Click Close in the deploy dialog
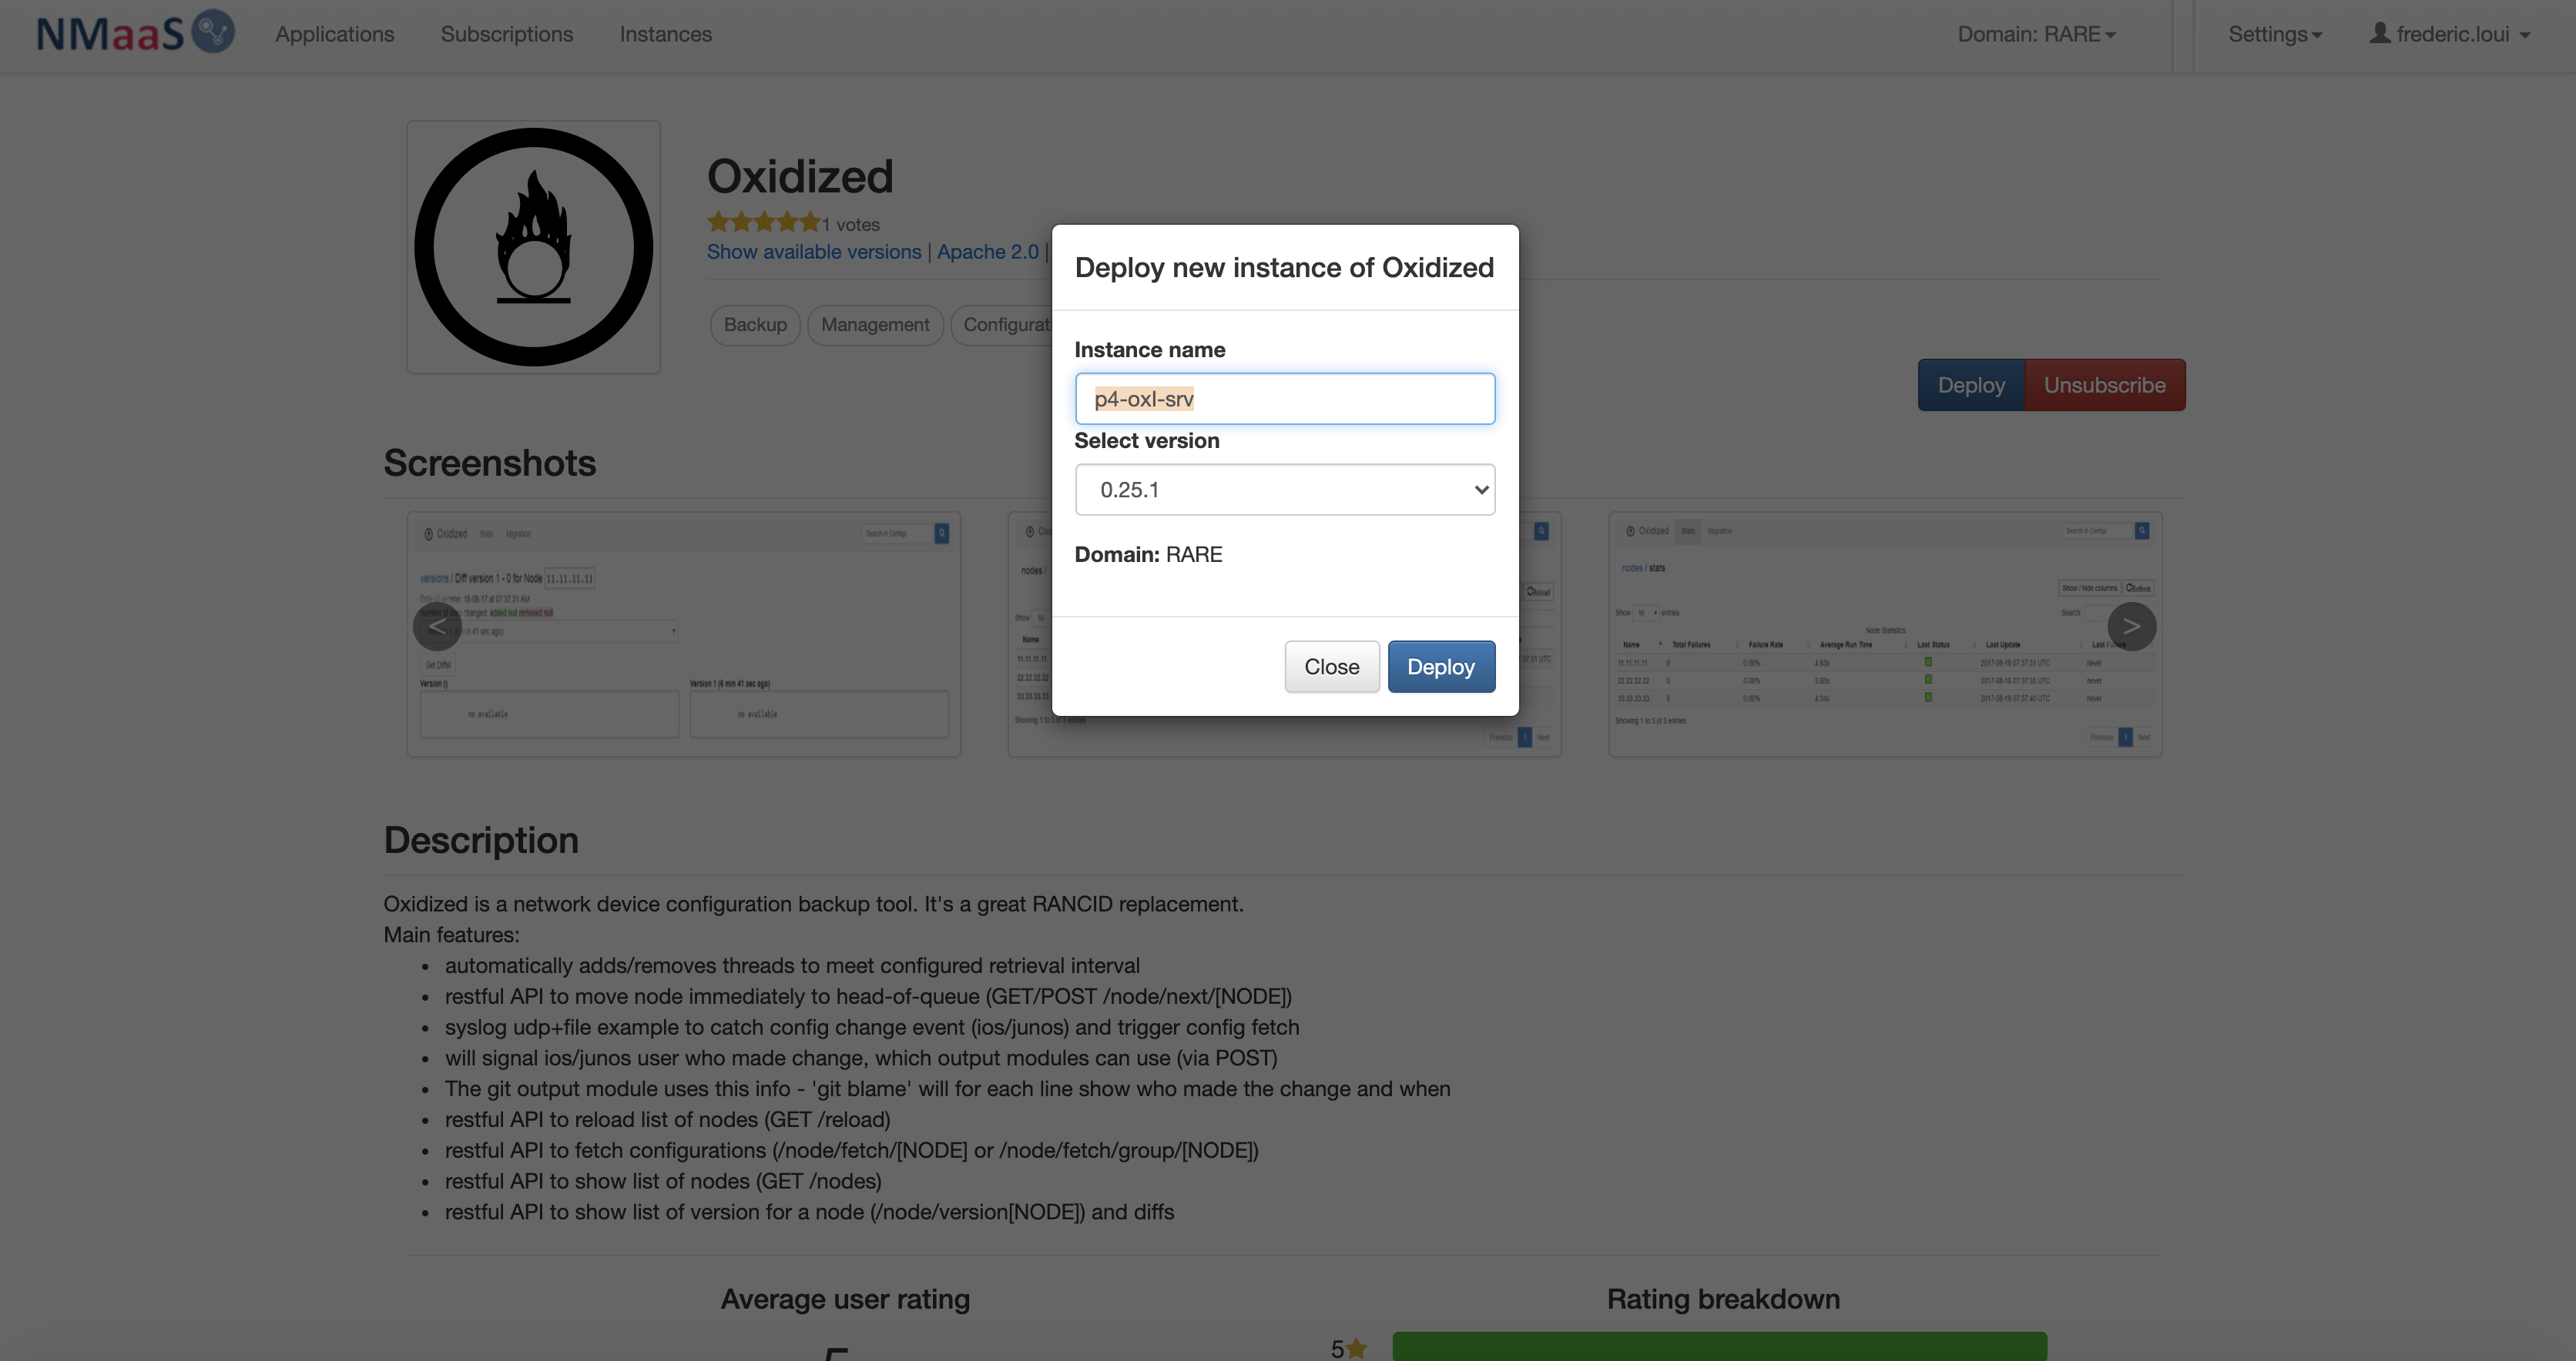Screen dimensions: 2576x1361 click(x=1332, y=667)
